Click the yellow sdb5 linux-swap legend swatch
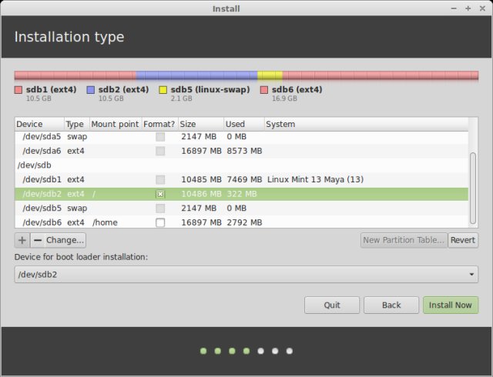 click(x=163, y=90)
